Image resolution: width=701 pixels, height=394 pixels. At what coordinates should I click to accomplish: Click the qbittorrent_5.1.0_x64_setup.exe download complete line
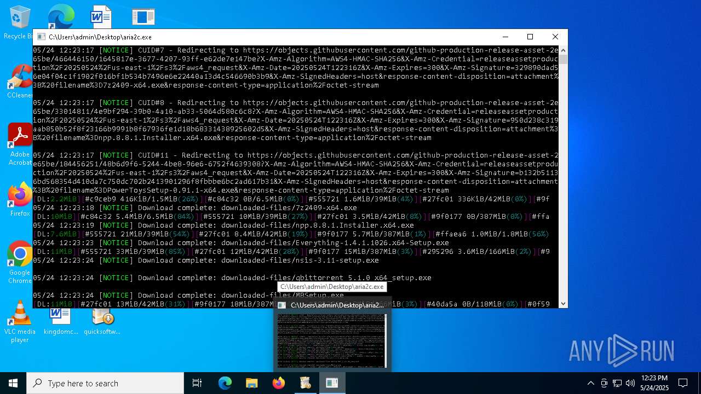point(232,278)
